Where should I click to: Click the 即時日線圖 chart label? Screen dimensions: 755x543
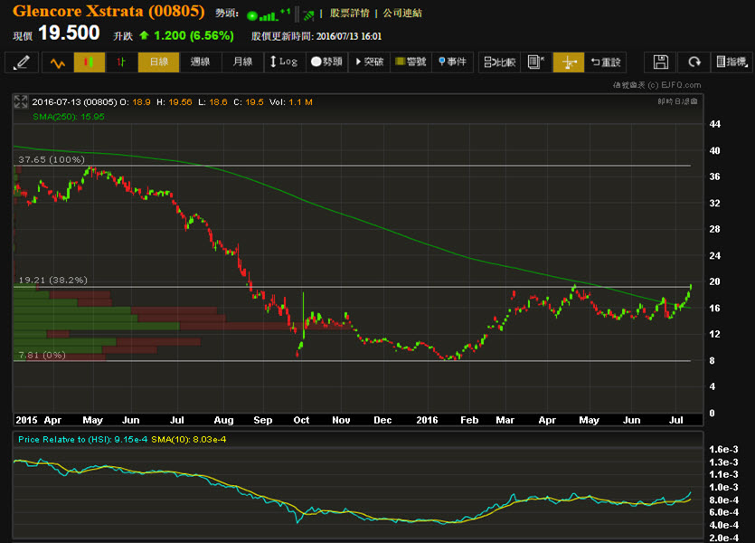(x=677, y=101)
